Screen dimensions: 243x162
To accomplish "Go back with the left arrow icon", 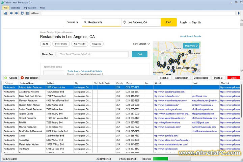I will coord(11,13).
